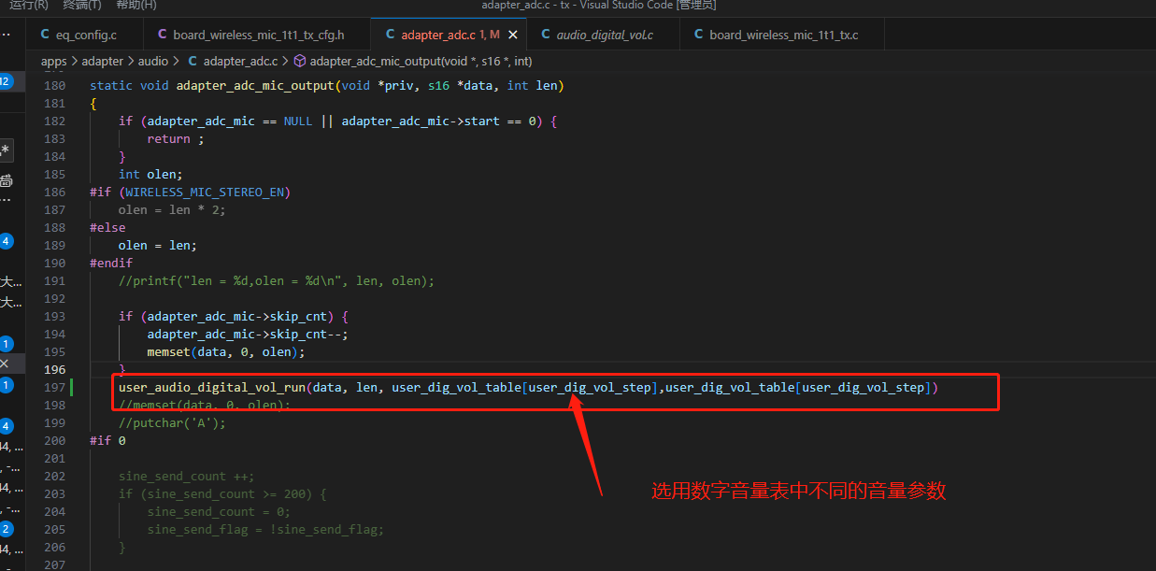Click the '//putchar('A');' comment line

coord(172,422)
